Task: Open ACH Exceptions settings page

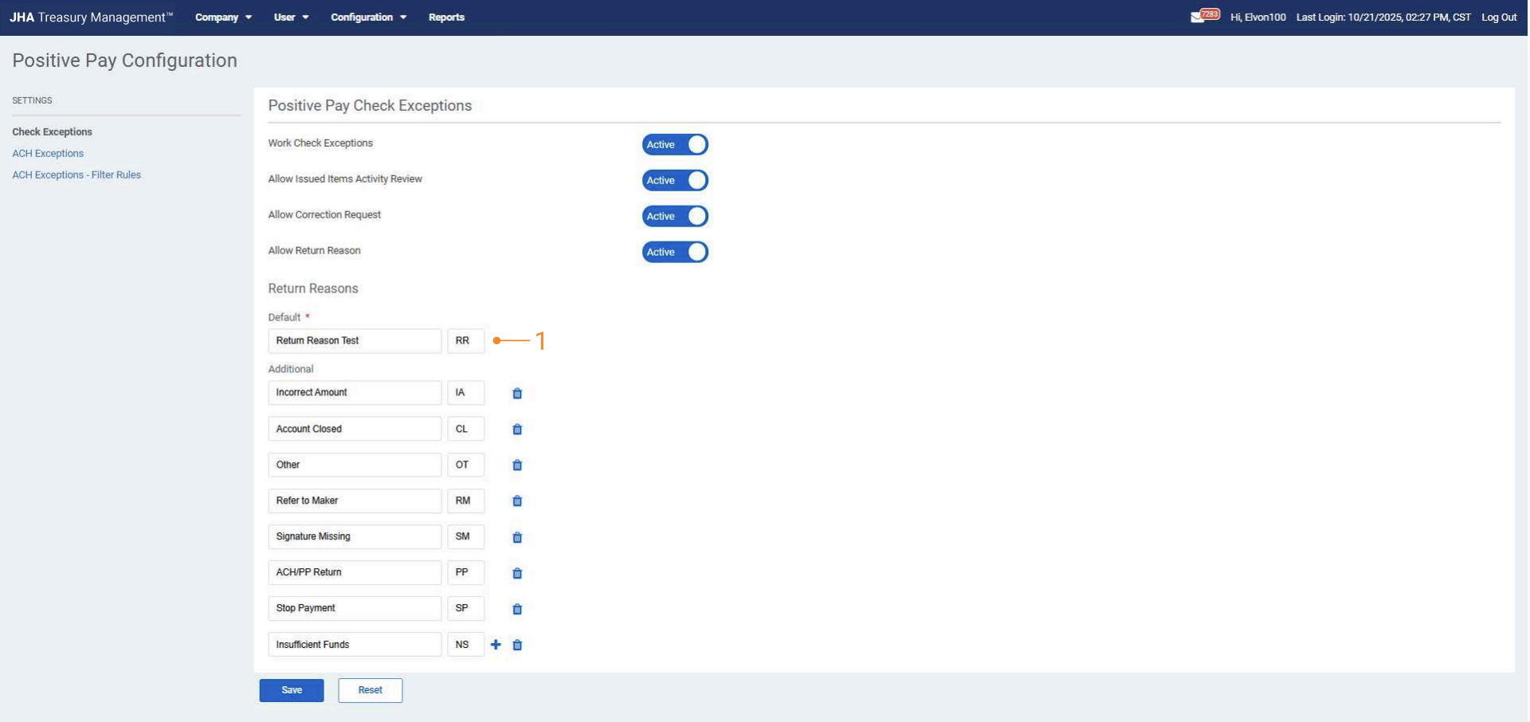Action: click(x=48, y=153)
